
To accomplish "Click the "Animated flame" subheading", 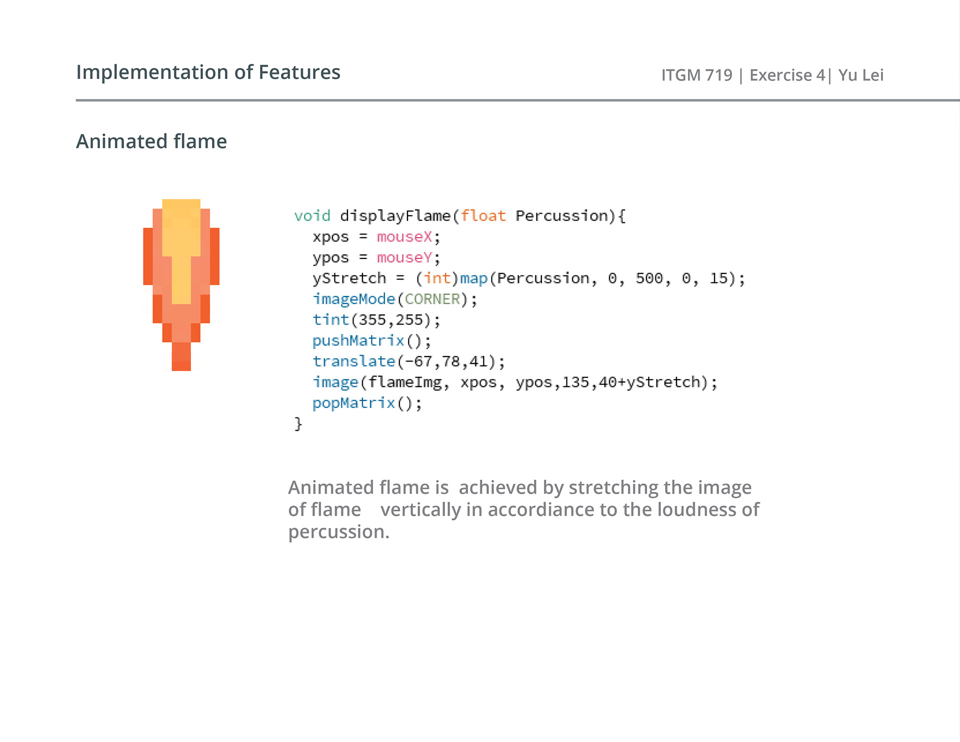I will 151,141.
